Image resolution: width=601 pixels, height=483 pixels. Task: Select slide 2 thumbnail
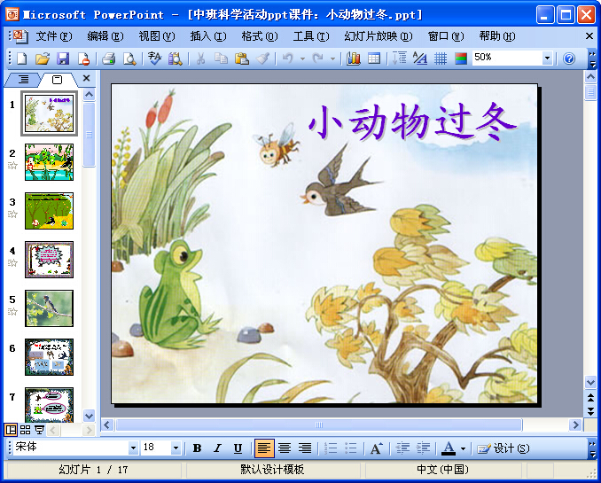pyautogui.click(x=49, y=162)
